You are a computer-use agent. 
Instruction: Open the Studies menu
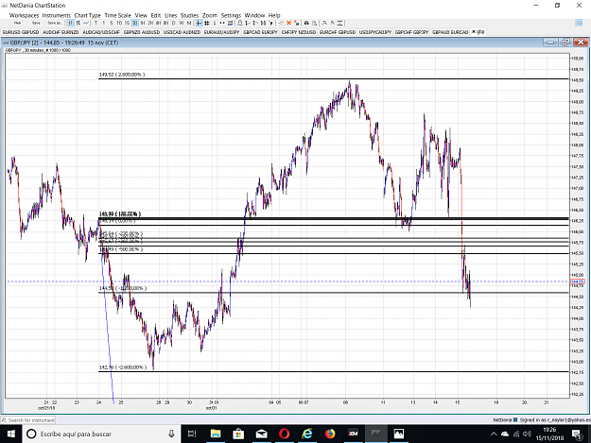[x=189, y=15]
